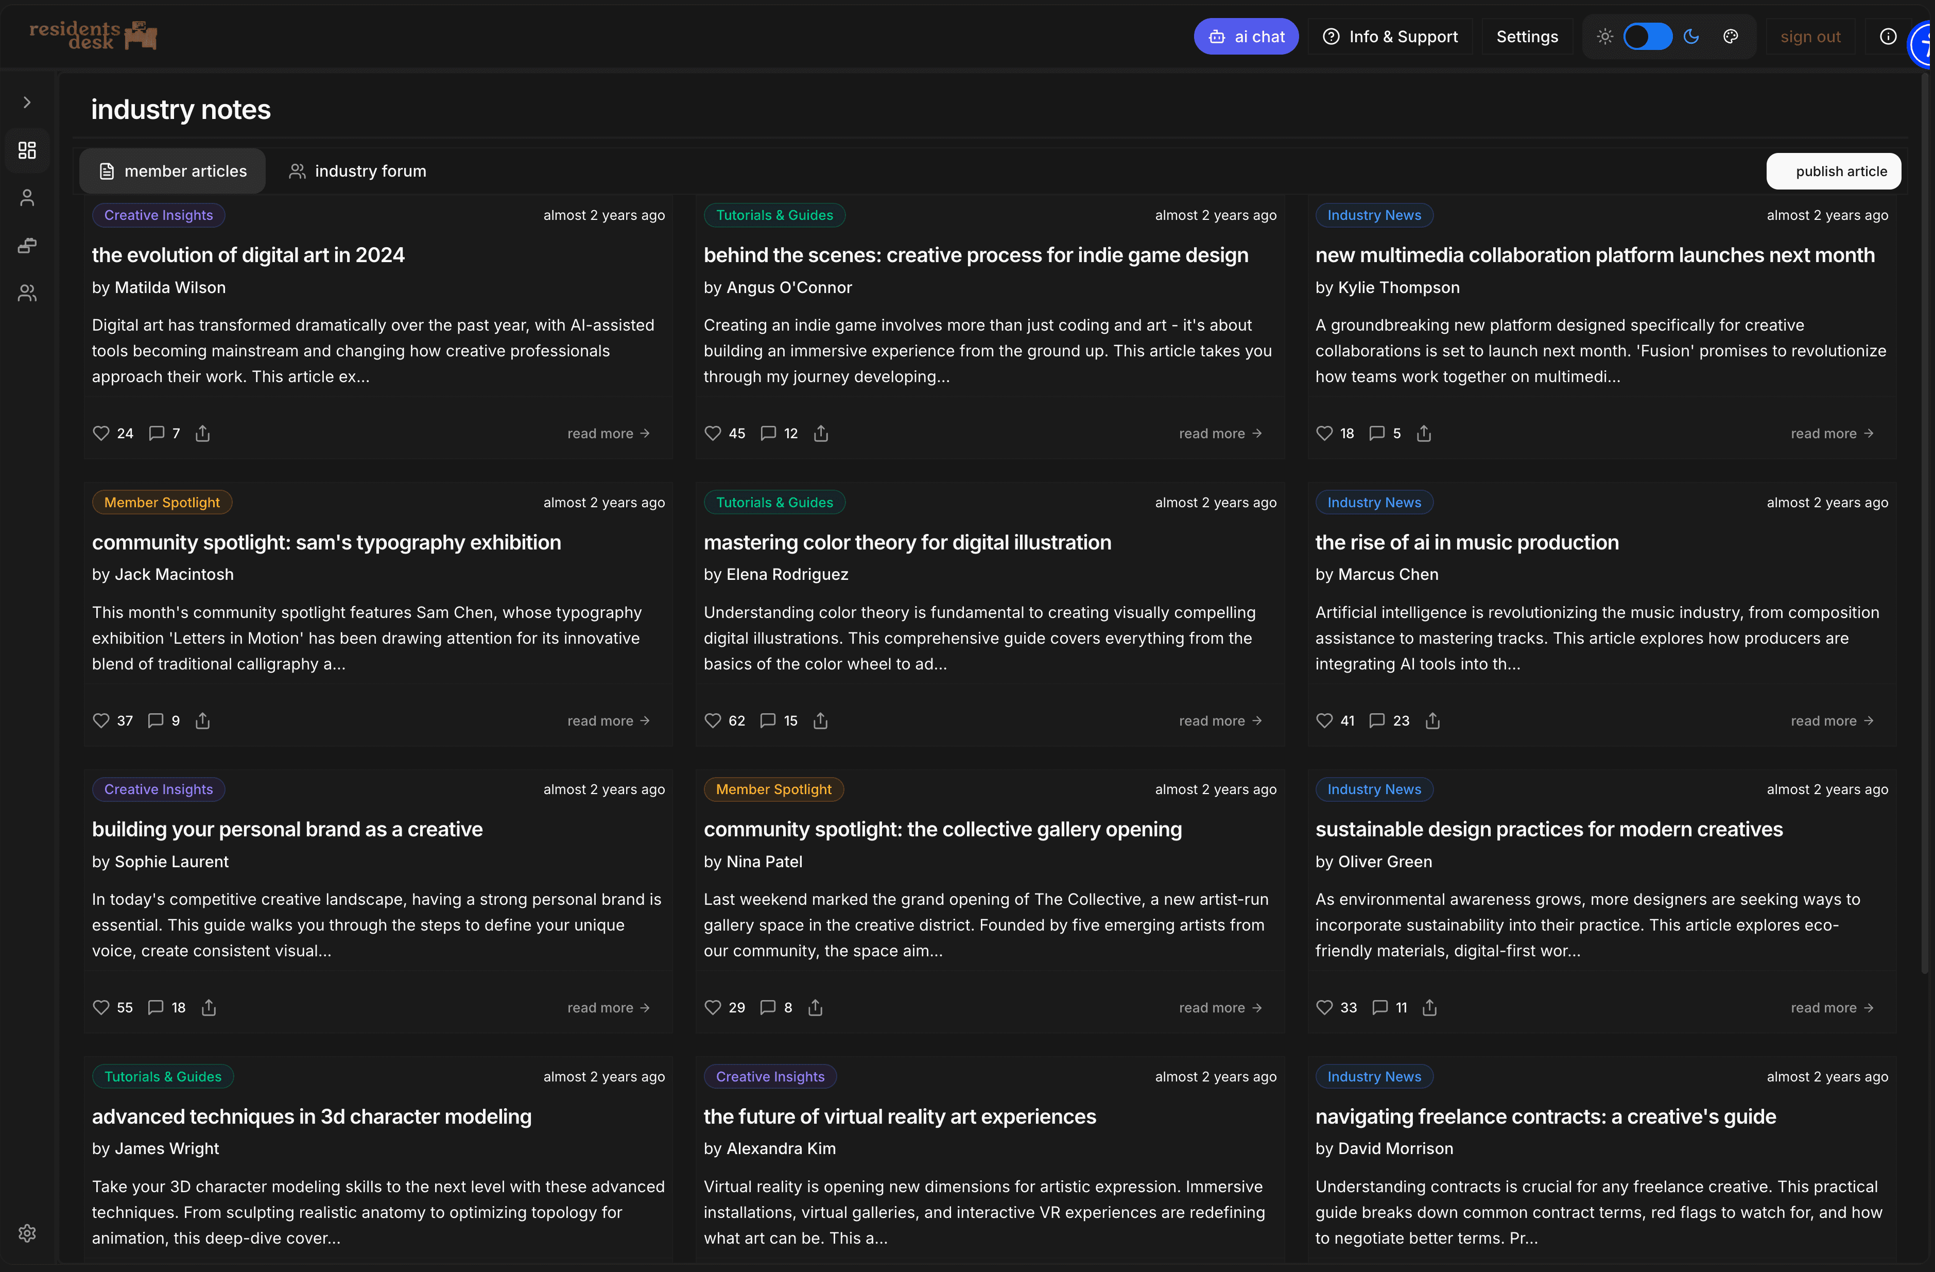The width and height of the screenshot is (1935, 1272).
Task: Open the ai chat button
Action: pos(1246,37)
